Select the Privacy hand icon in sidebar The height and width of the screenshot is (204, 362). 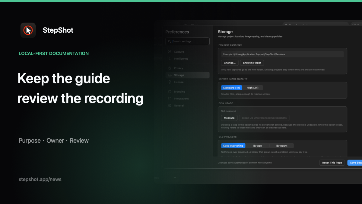tap(170, 68)
